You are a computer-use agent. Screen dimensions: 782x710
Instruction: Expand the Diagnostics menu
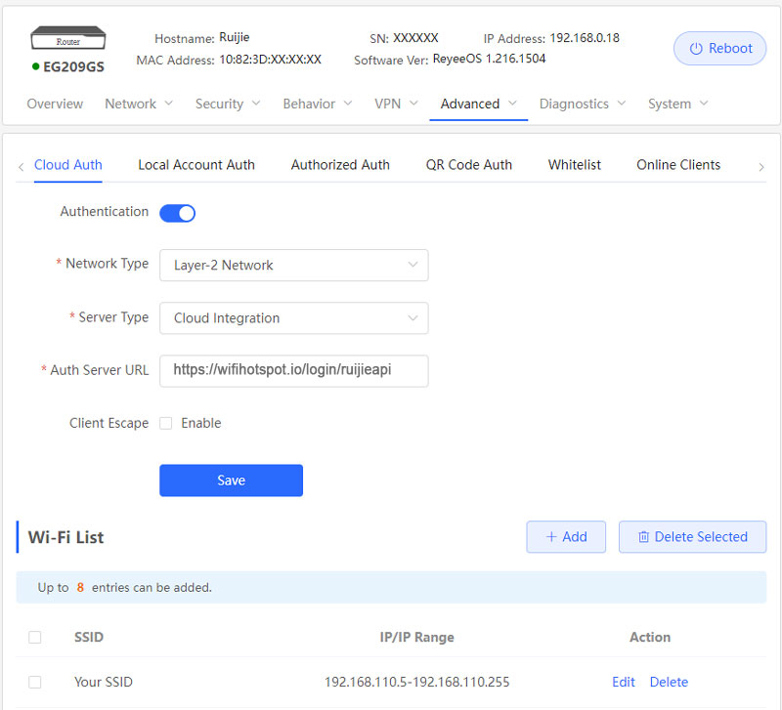pyautogui.click(x=583, y=104)
